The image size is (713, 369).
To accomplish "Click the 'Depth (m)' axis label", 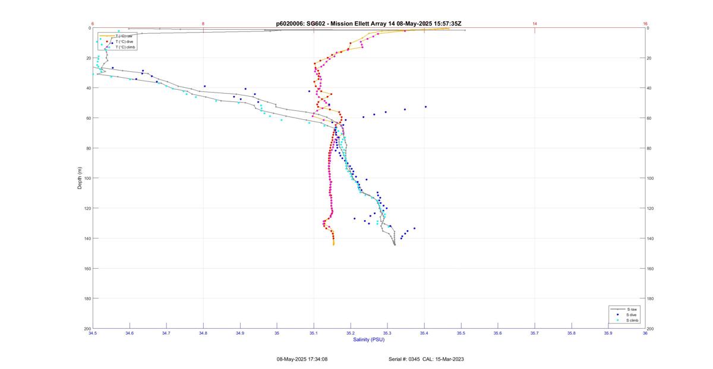I will [80, 178].
